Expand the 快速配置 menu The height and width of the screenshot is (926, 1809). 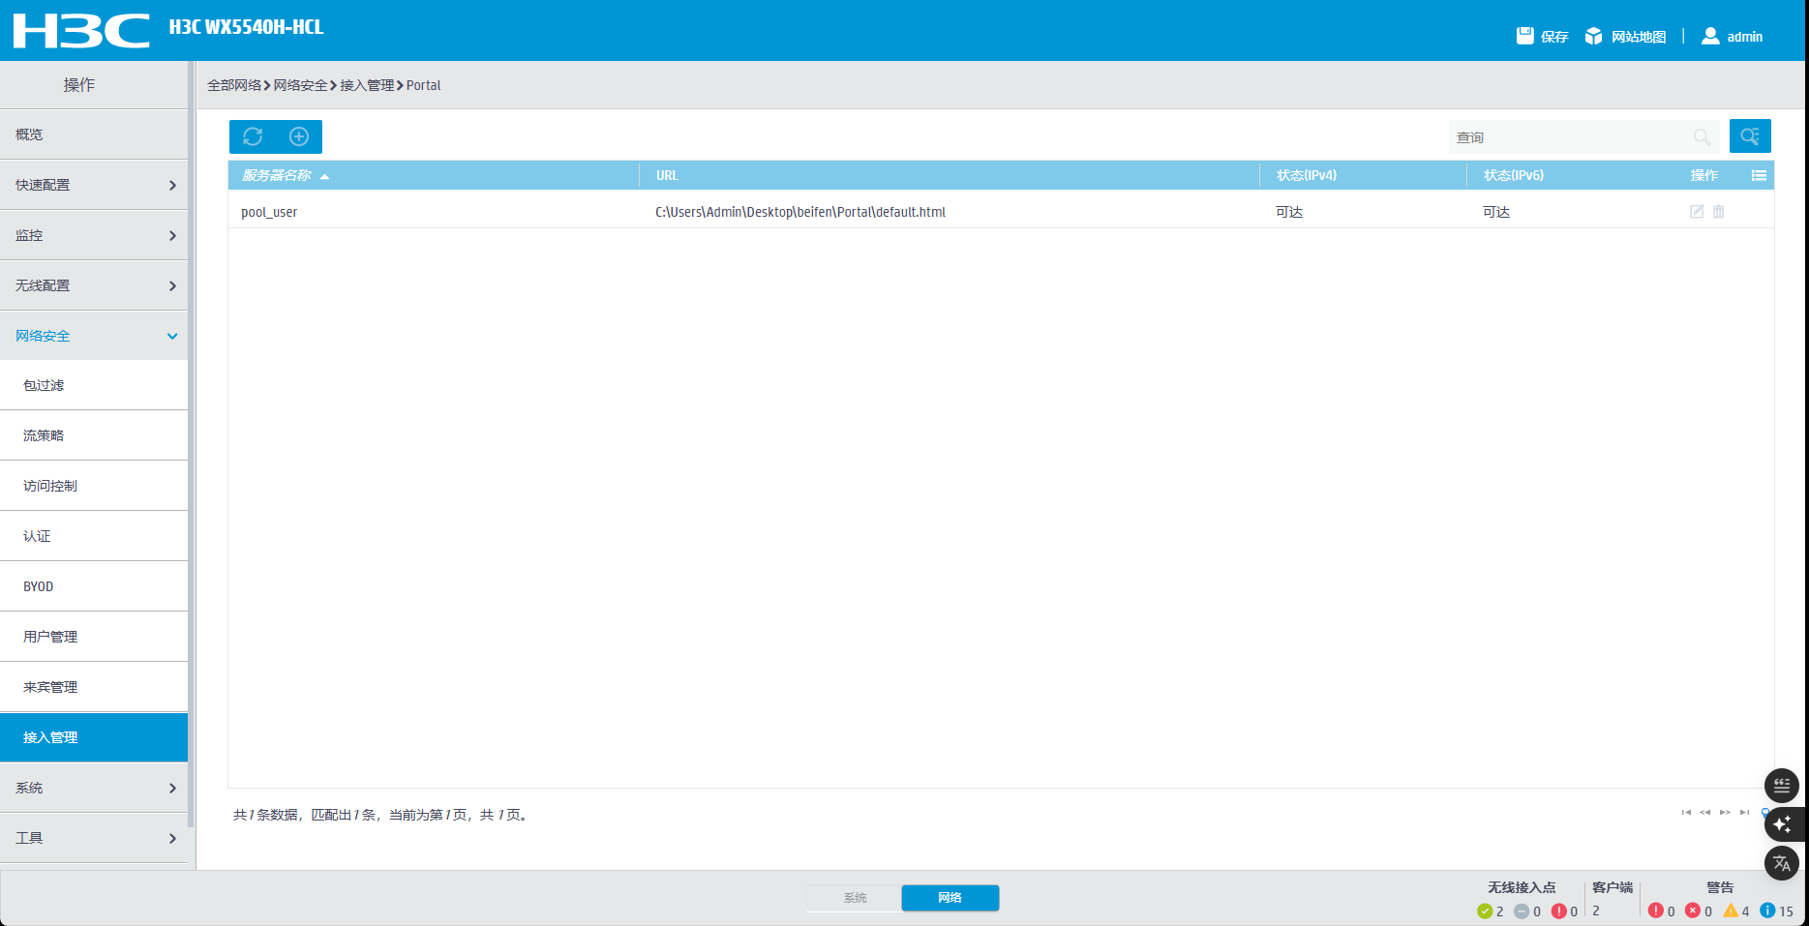tap(94, 185)
